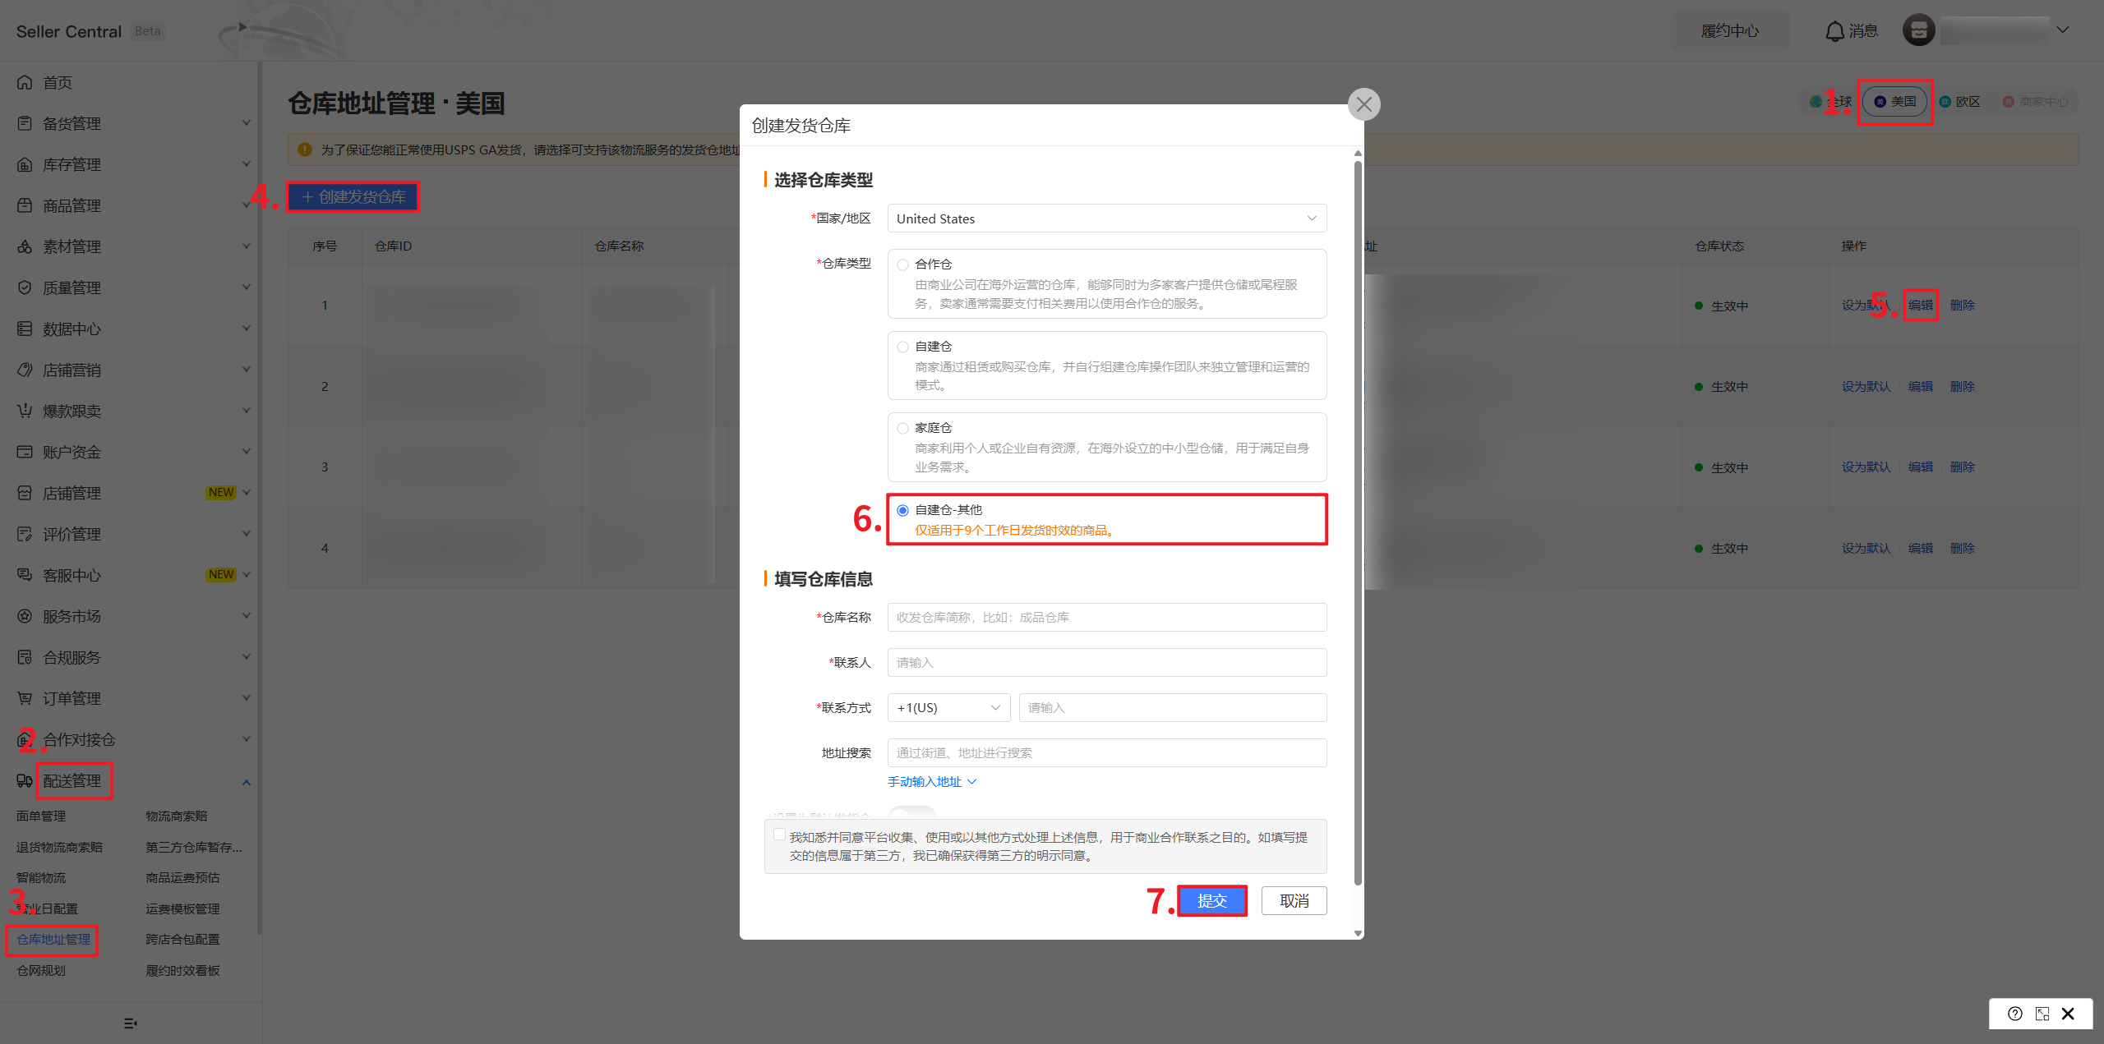This screenshot has width=2104, height=1044.
Task: Open the 国家/地区 United States dropdown
Action: [x=1106, y=218]
